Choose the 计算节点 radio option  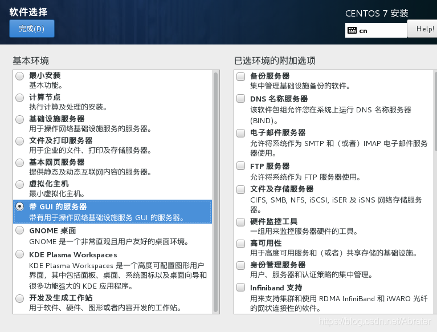(20, 98)
